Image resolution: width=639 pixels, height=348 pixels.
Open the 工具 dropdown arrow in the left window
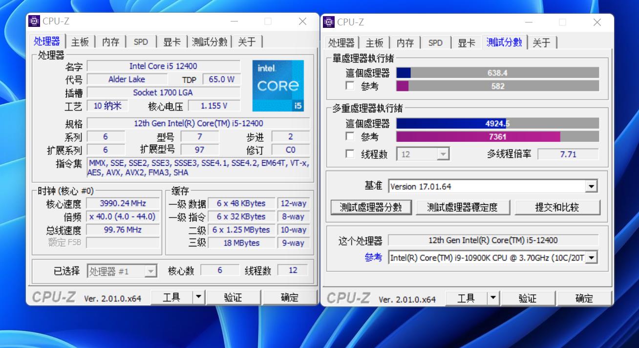tap(198, 297)
